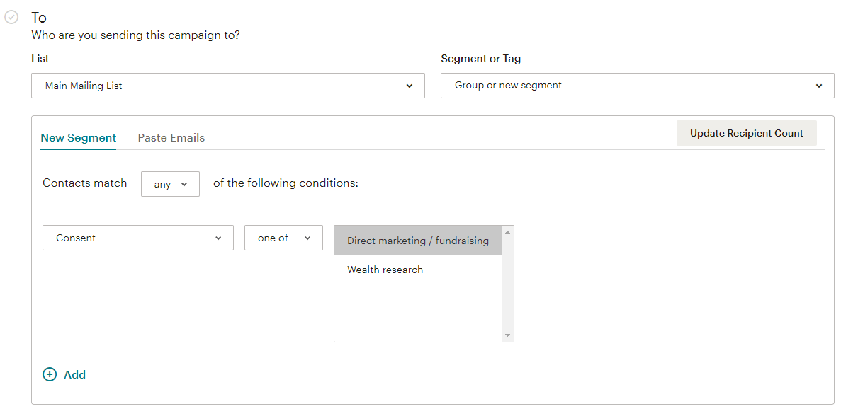Click the Consent field chevron arrow
This screenshot has height=409, width=841.
(218, 238)
